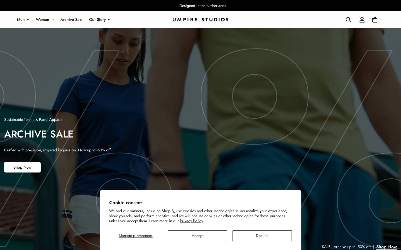
Task: Open the account login icon
Action: coord(362,20)
